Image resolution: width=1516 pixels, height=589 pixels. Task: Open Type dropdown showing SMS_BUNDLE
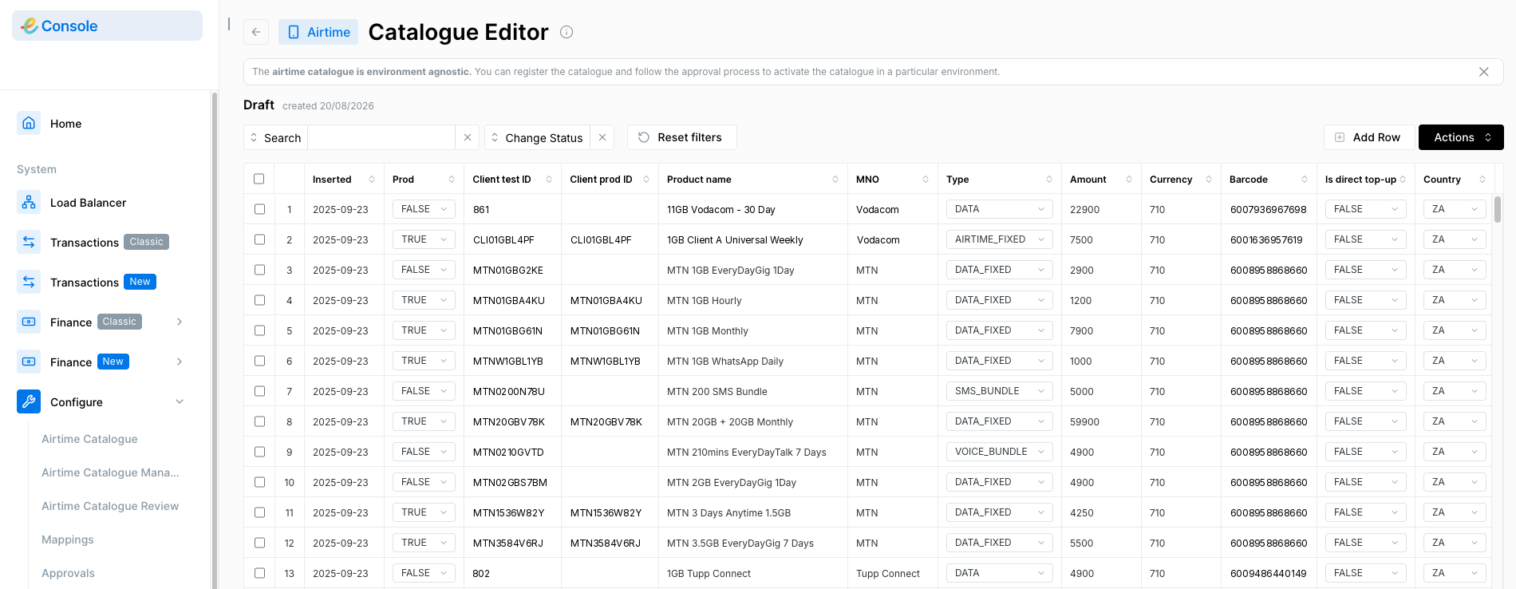(x=999, y=391)
